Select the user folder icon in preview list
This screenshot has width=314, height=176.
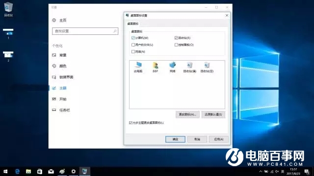pyautogui.click(x=155, y=67)
